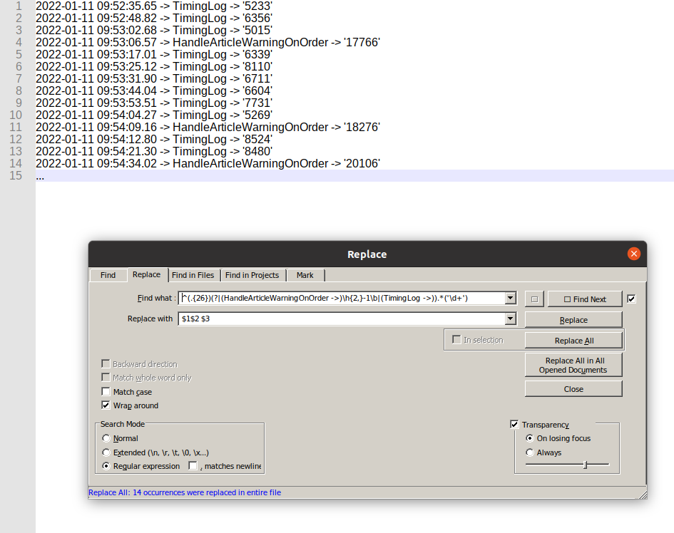Click the line ending with '20106'
Viewport: 674px width, 533px height.
208,164
